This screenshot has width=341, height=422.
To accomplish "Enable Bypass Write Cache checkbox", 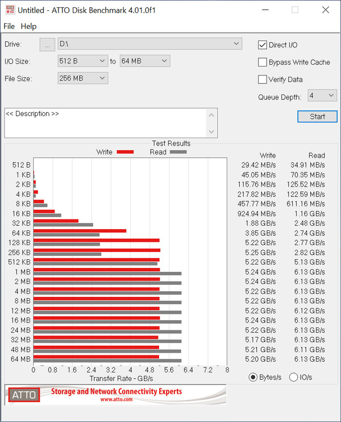I will pos(263,62).
